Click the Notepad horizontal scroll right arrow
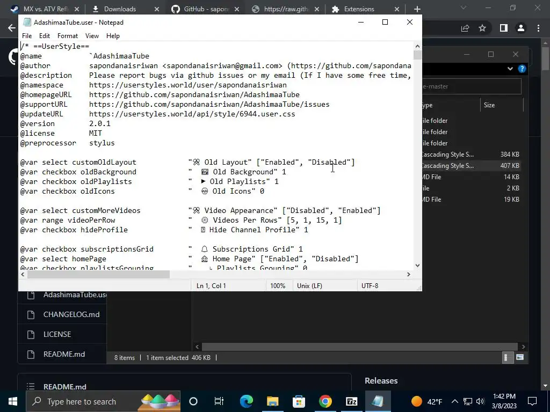 (408, 274)
